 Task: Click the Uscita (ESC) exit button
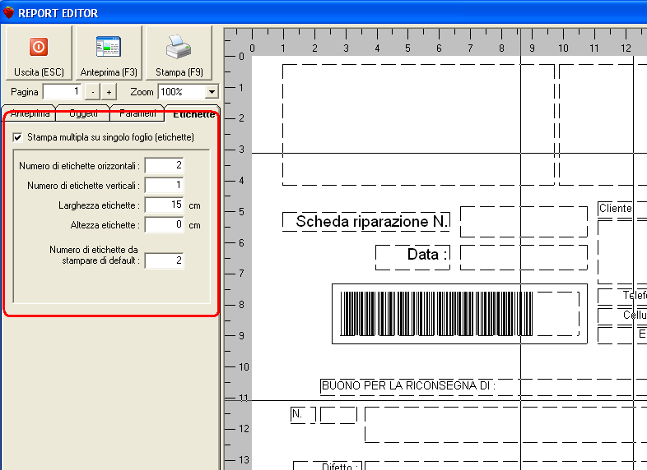(x=39, y=53)
